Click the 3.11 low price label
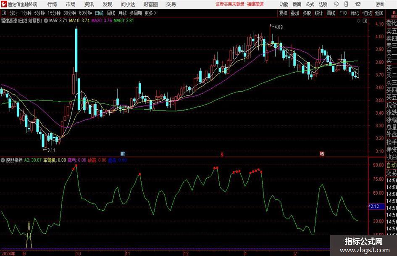The image size is (397, 256). [x=51, y=150]
